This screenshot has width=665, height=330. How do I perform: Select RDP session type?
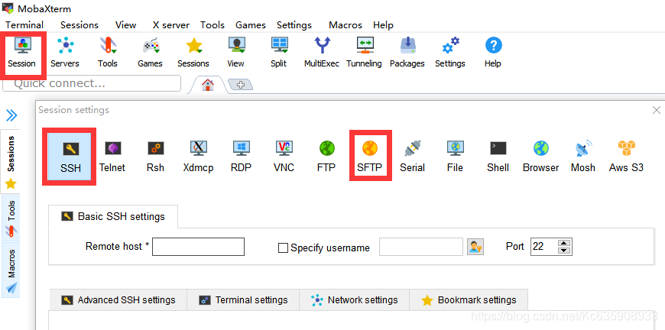(241, 157)
